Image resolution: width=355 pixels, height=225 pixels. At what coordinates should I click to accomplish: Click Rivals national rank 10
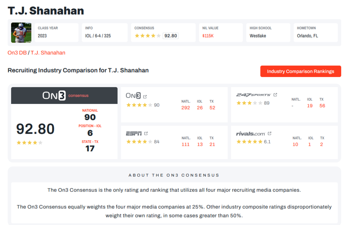295,144
